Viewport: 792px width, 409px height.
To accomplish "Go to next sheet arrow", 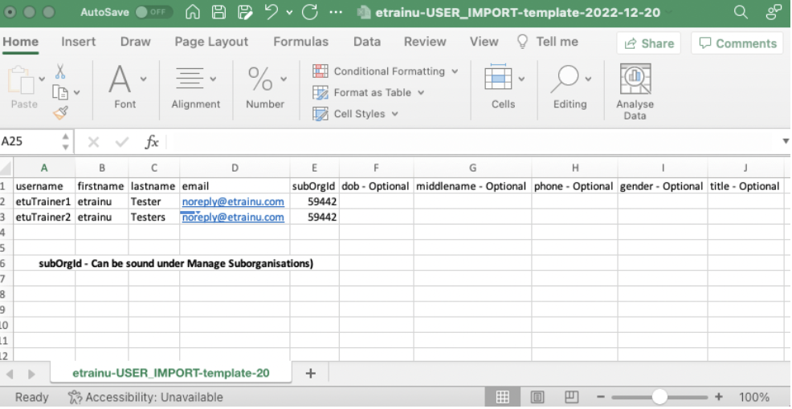I will pyautogui.click(x=31, y=374).
